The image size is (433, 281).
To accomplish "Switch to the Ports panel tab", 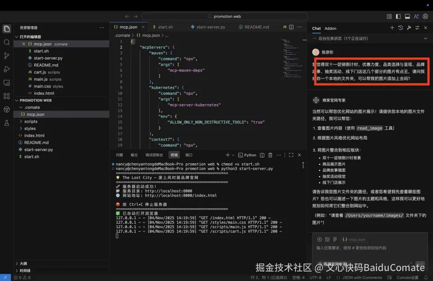I will [189, 155].
